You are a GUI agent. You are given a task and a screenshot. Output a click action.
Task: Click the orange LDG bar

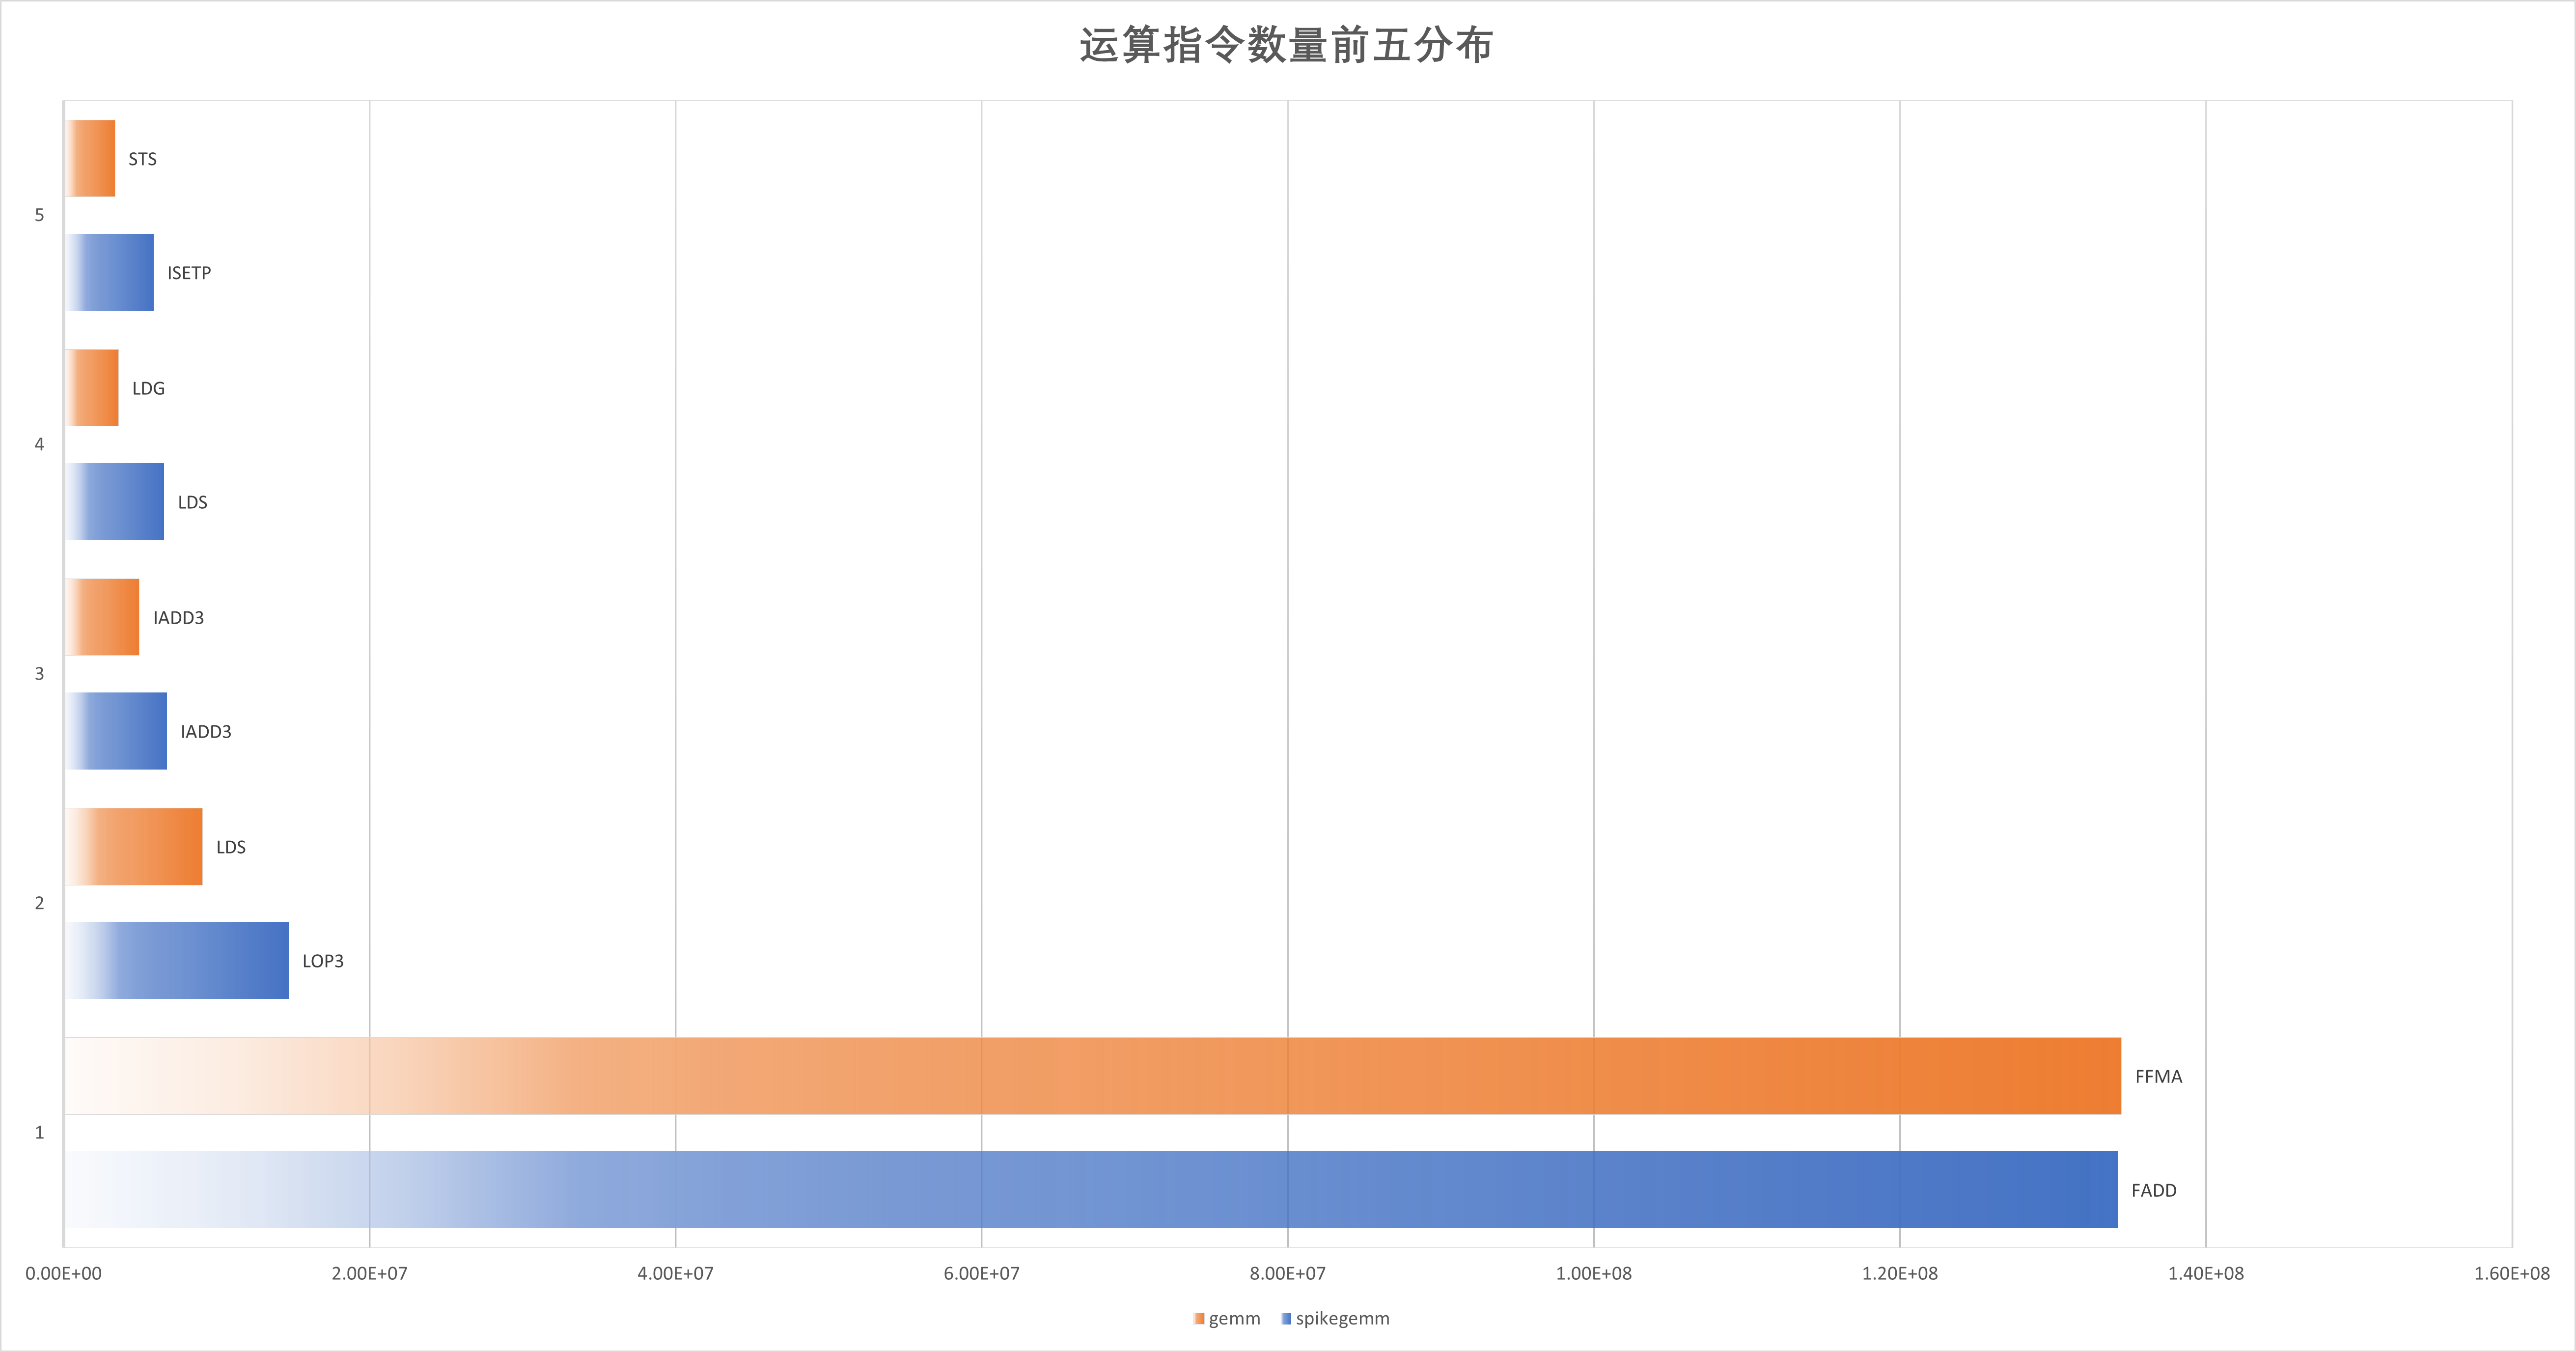click(x=92, y=387)
